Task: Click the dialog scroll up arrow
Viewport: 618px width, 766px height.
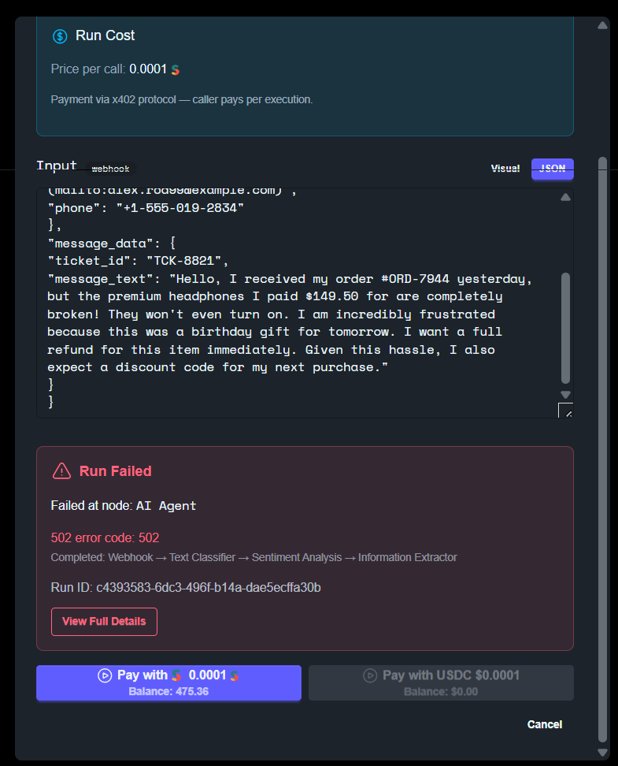Action: [x=603, y=25]
